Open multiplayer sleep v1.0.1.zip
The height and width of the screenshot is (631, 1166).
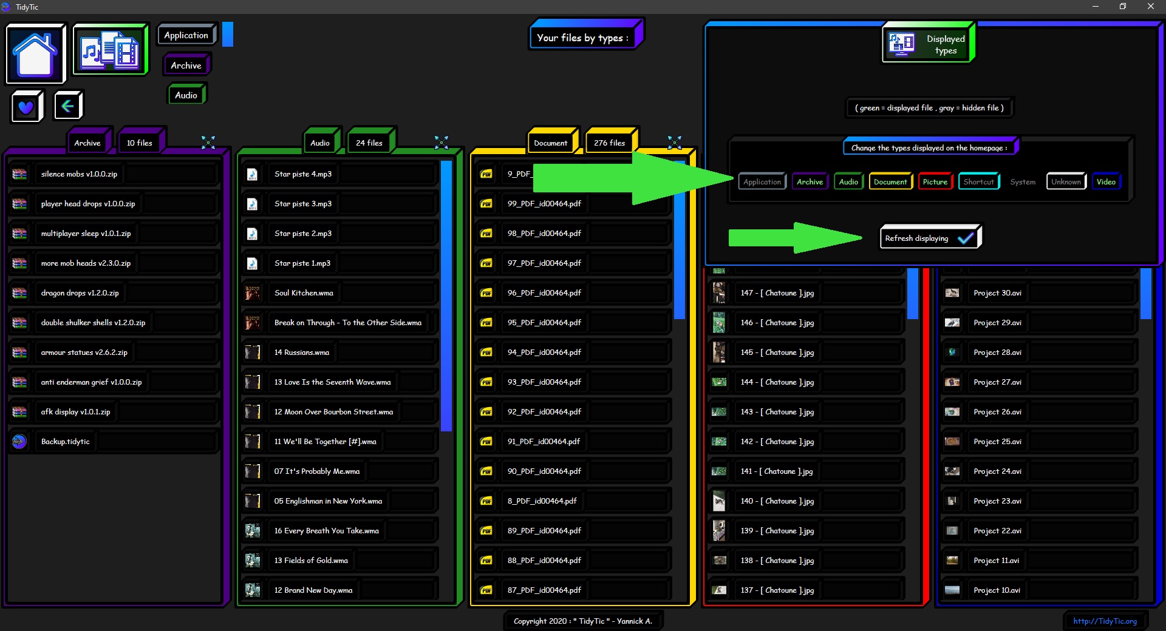pos(115,234)
